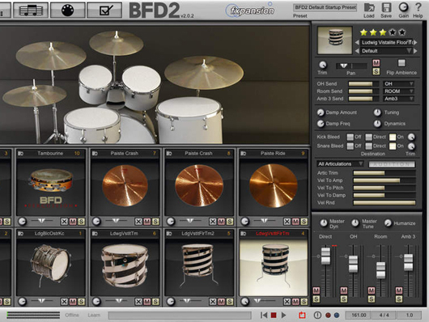Open the Amb3 send destination dropdown
This screenshot has width=429, height=322.
(398, 99)
